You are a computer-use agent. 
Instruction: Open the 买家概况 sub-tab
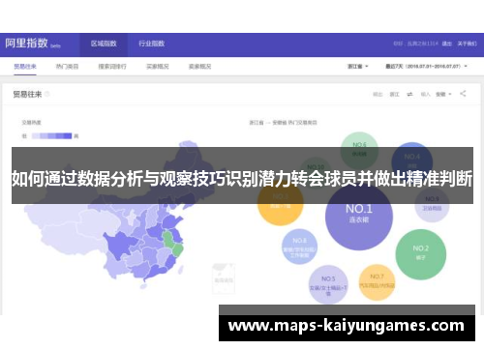(x=158, y=67)
